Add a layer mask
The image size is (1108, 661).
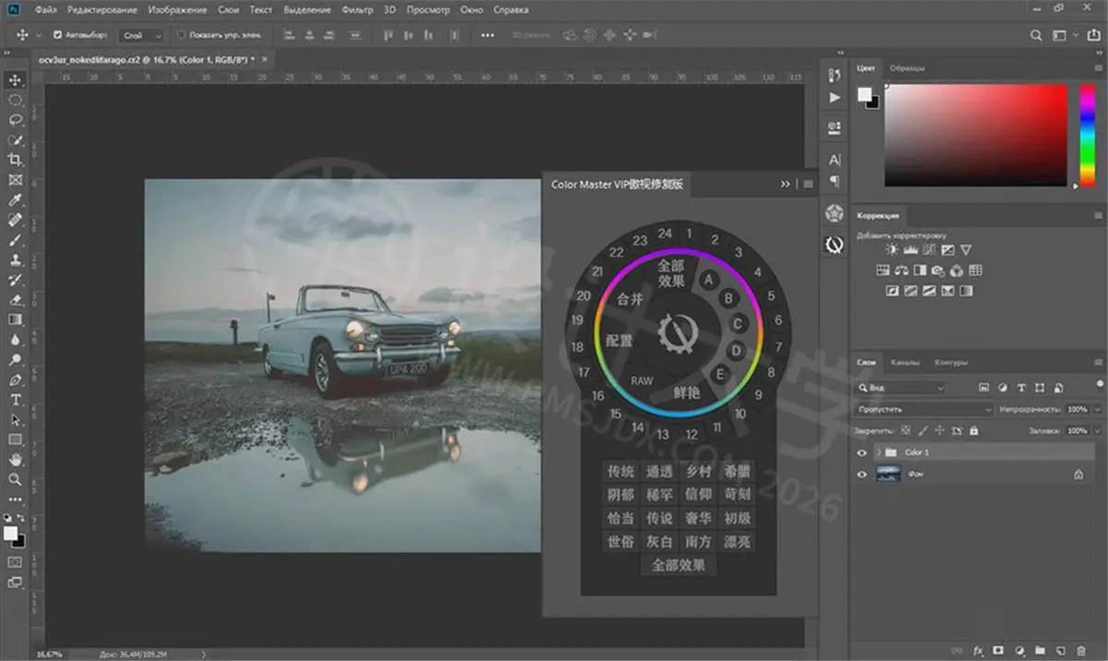tap(1000, 651)
